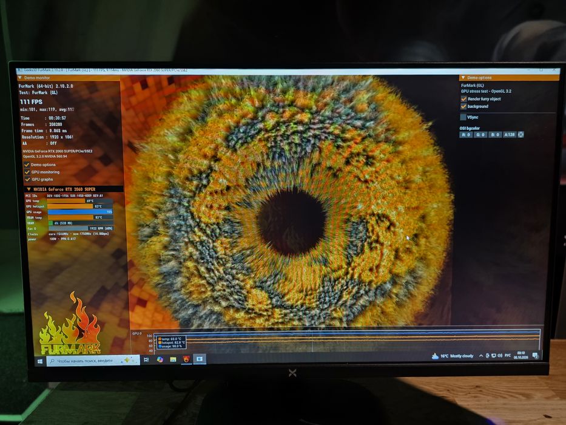Click the R: 0 color value field
Viewport: 566px width, 425px height.
coord(466,135)
